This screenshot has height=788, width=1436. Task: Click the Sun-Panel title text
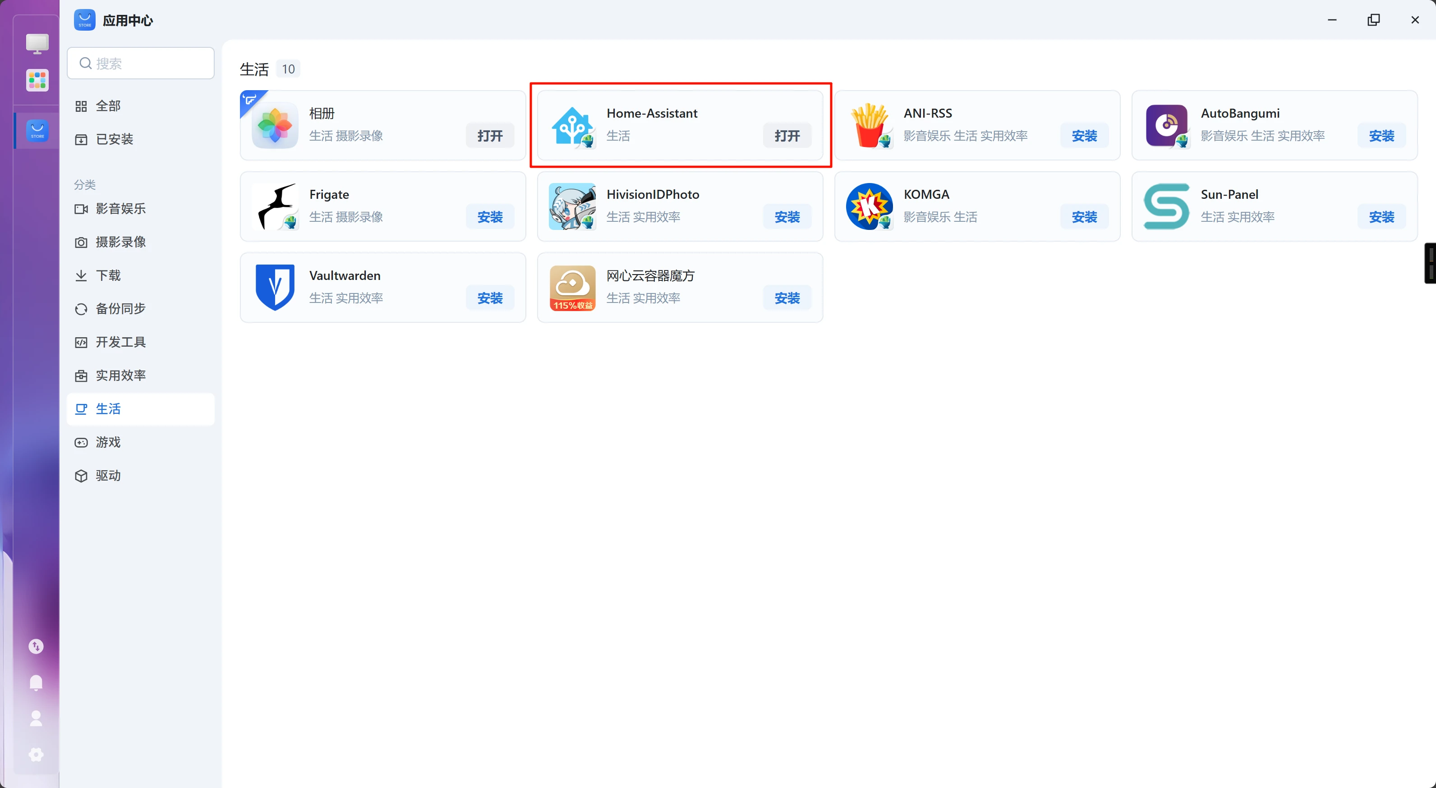[x=1229, y=194]
